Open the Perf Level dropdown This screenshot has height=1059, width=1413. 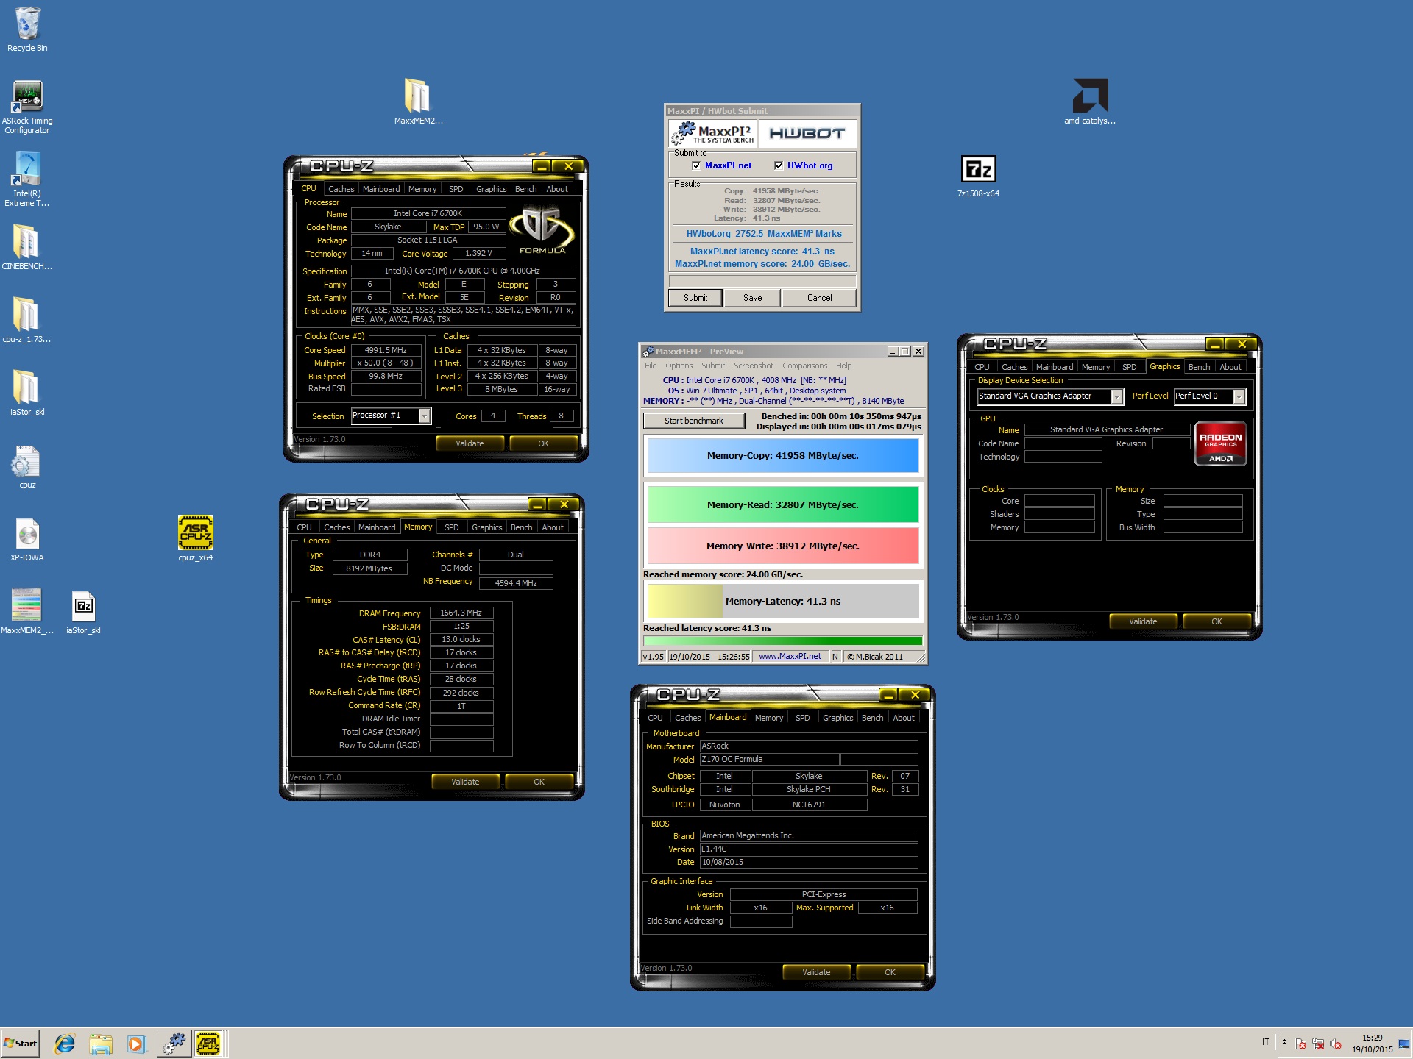[x=1239, y=397]
